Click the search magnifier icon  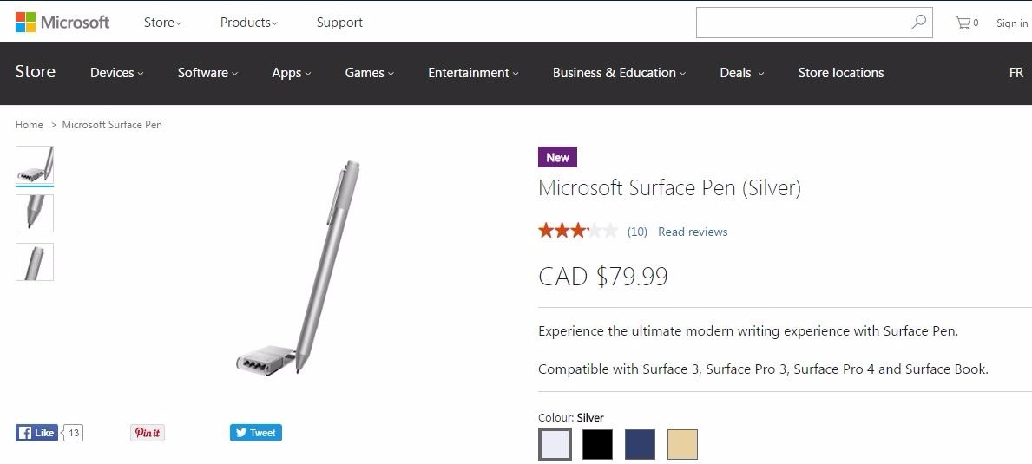pos(918,23)
